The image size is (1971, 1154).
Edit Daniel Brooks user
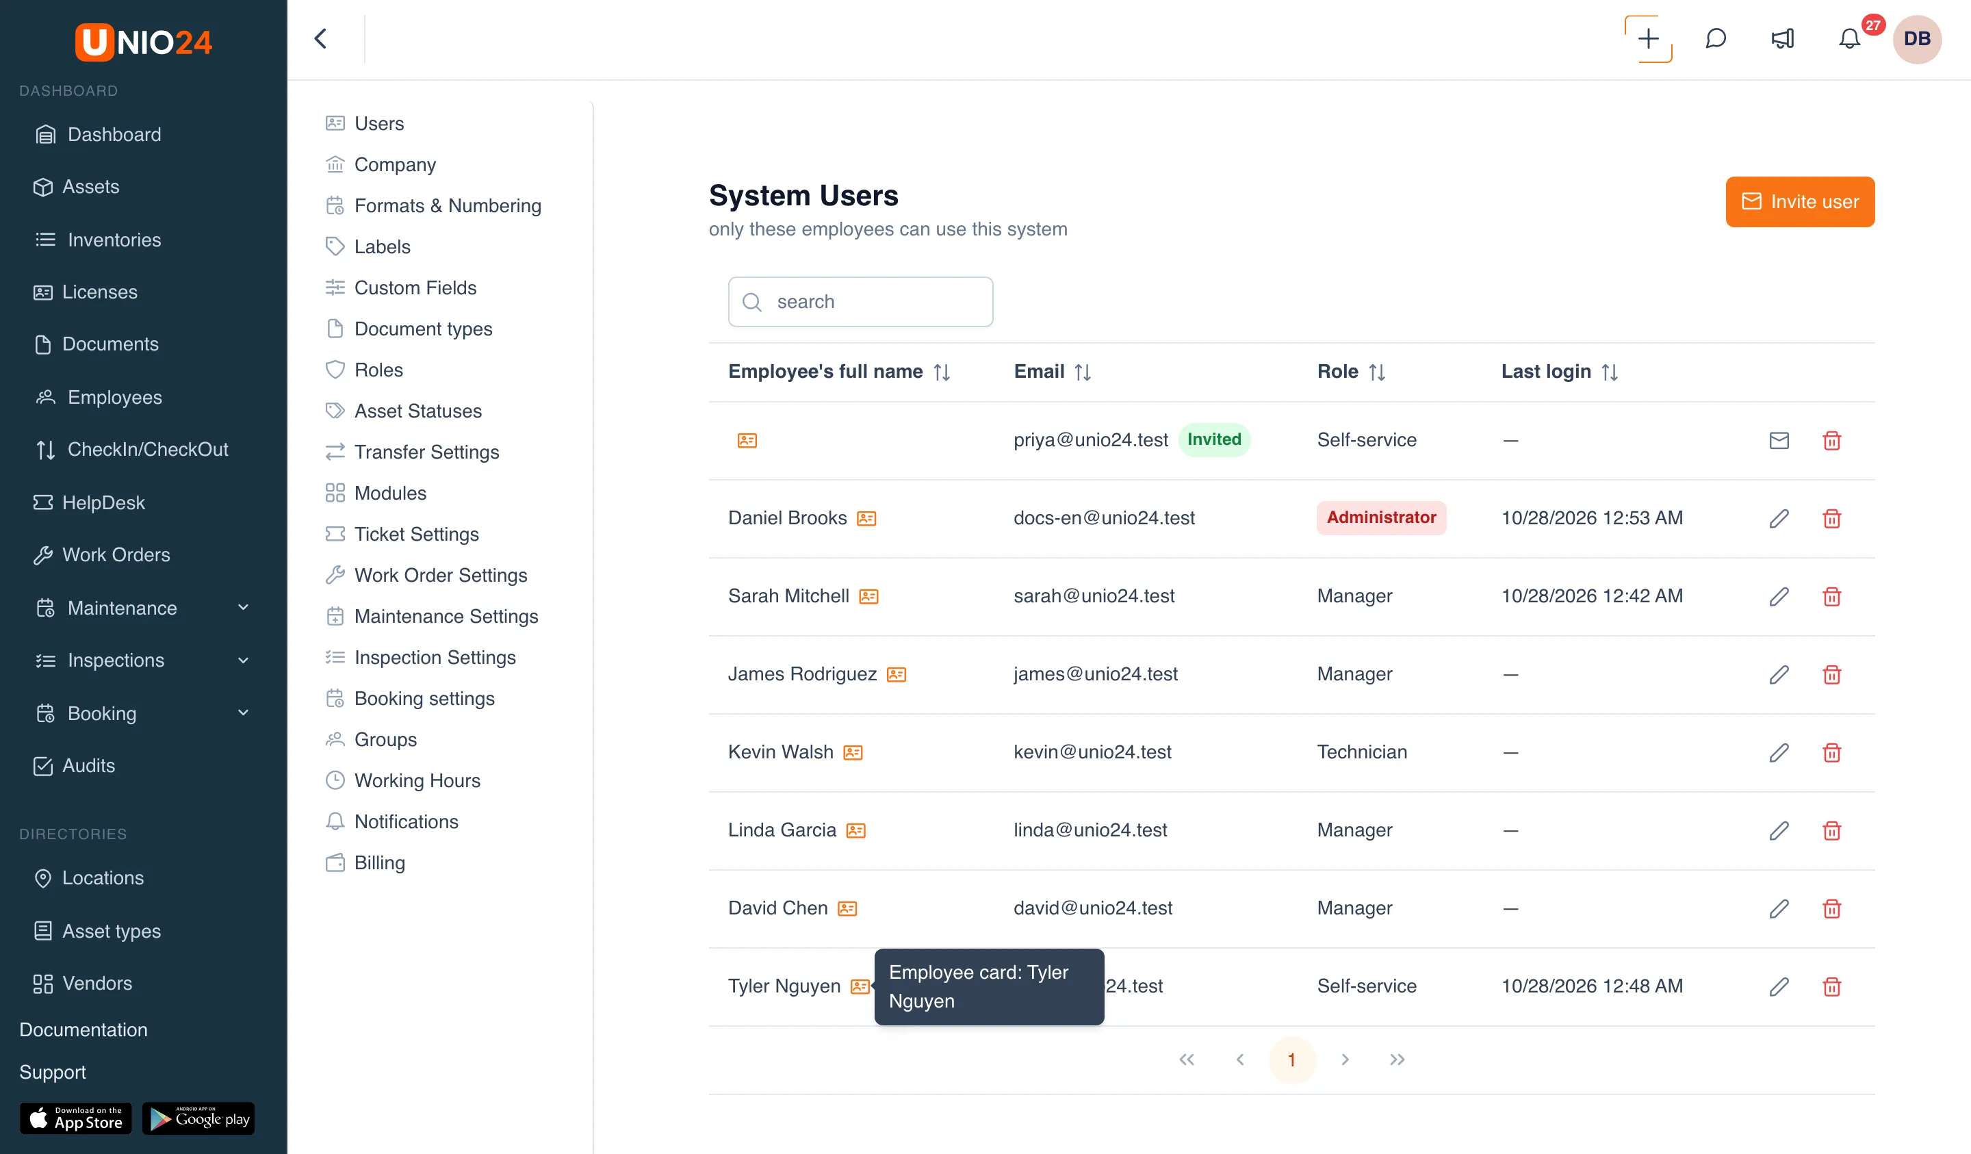(x=1779, y=518)
